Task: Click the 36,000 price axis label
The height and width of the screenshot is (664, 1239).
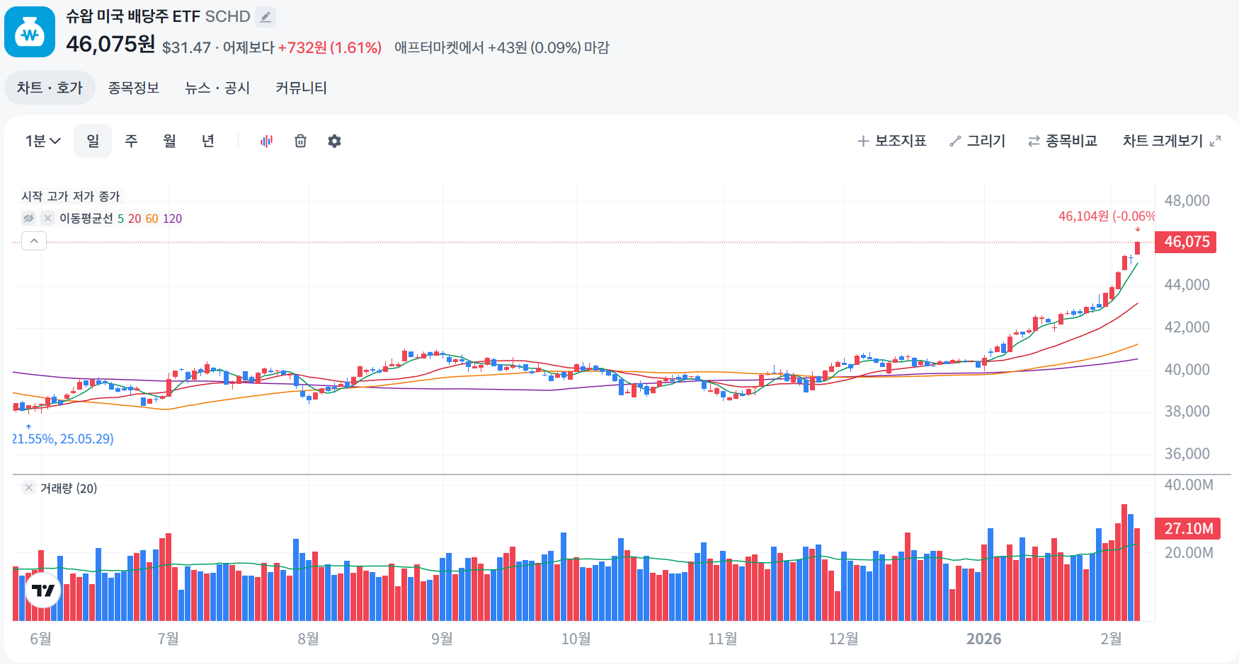Action: [1187, 454]
